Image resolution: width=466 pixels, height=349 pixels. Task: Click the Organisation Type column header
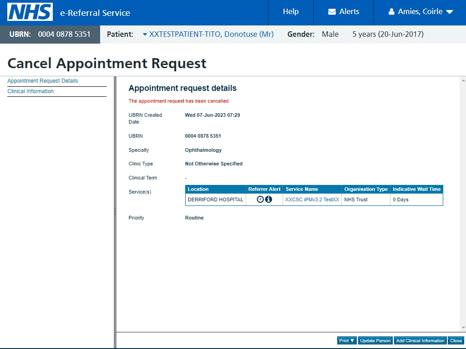point(366,189)
